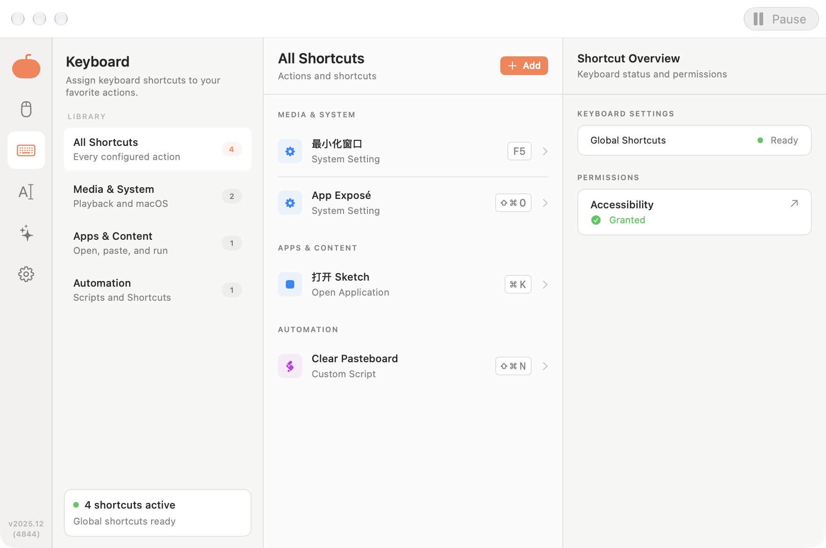
Task: Click the ⇧⌘O shortcut badge
Action: (x=513, y=203)
